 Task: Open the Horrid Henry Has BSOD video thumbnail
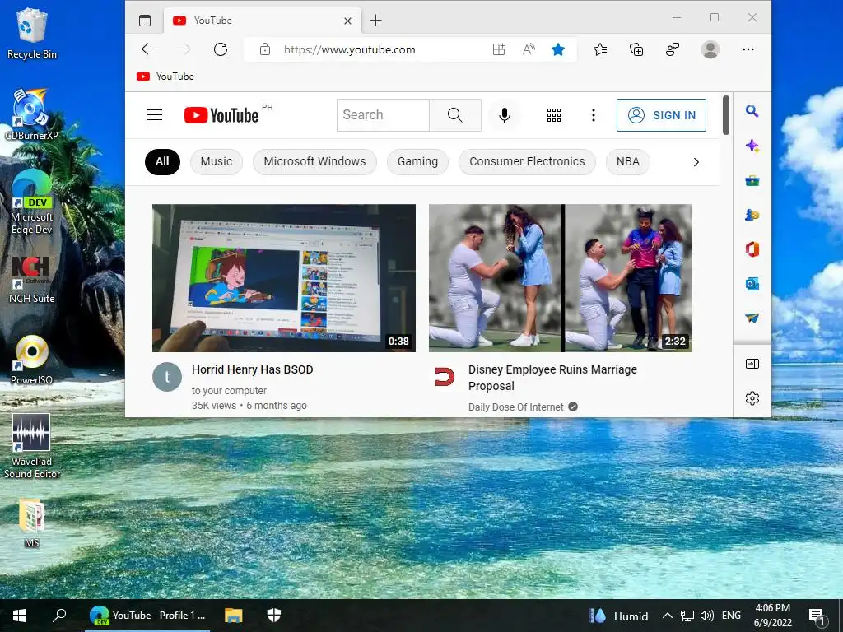pyautogui.click(x=284, y=278)
